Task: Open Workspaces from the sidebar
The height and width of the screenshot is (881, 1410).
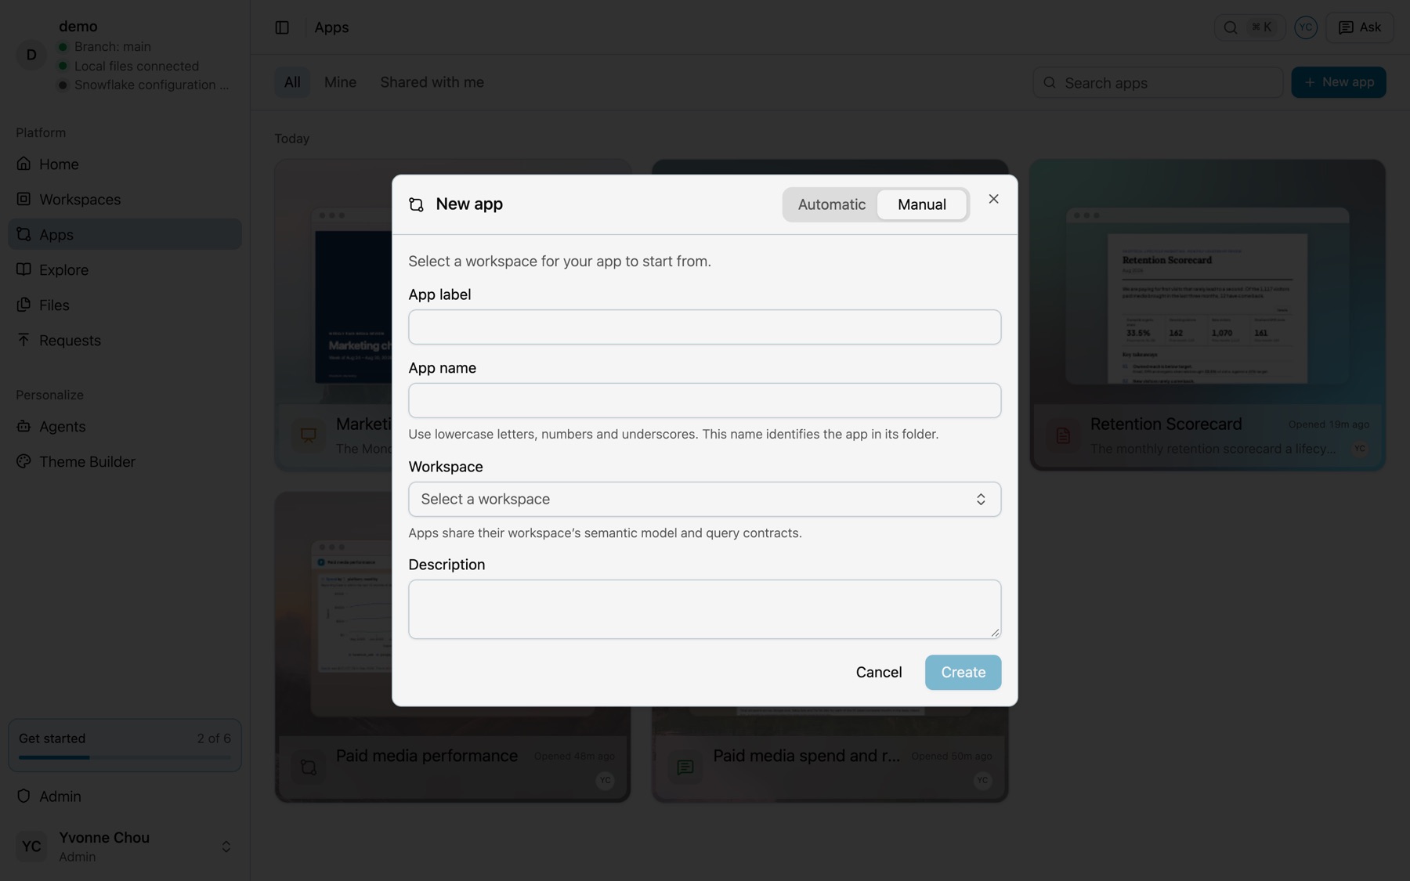Action: click(125, 199)
